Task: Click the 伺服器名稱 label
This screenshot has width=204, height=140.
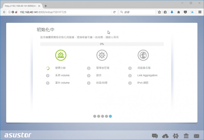Action: 144,68
